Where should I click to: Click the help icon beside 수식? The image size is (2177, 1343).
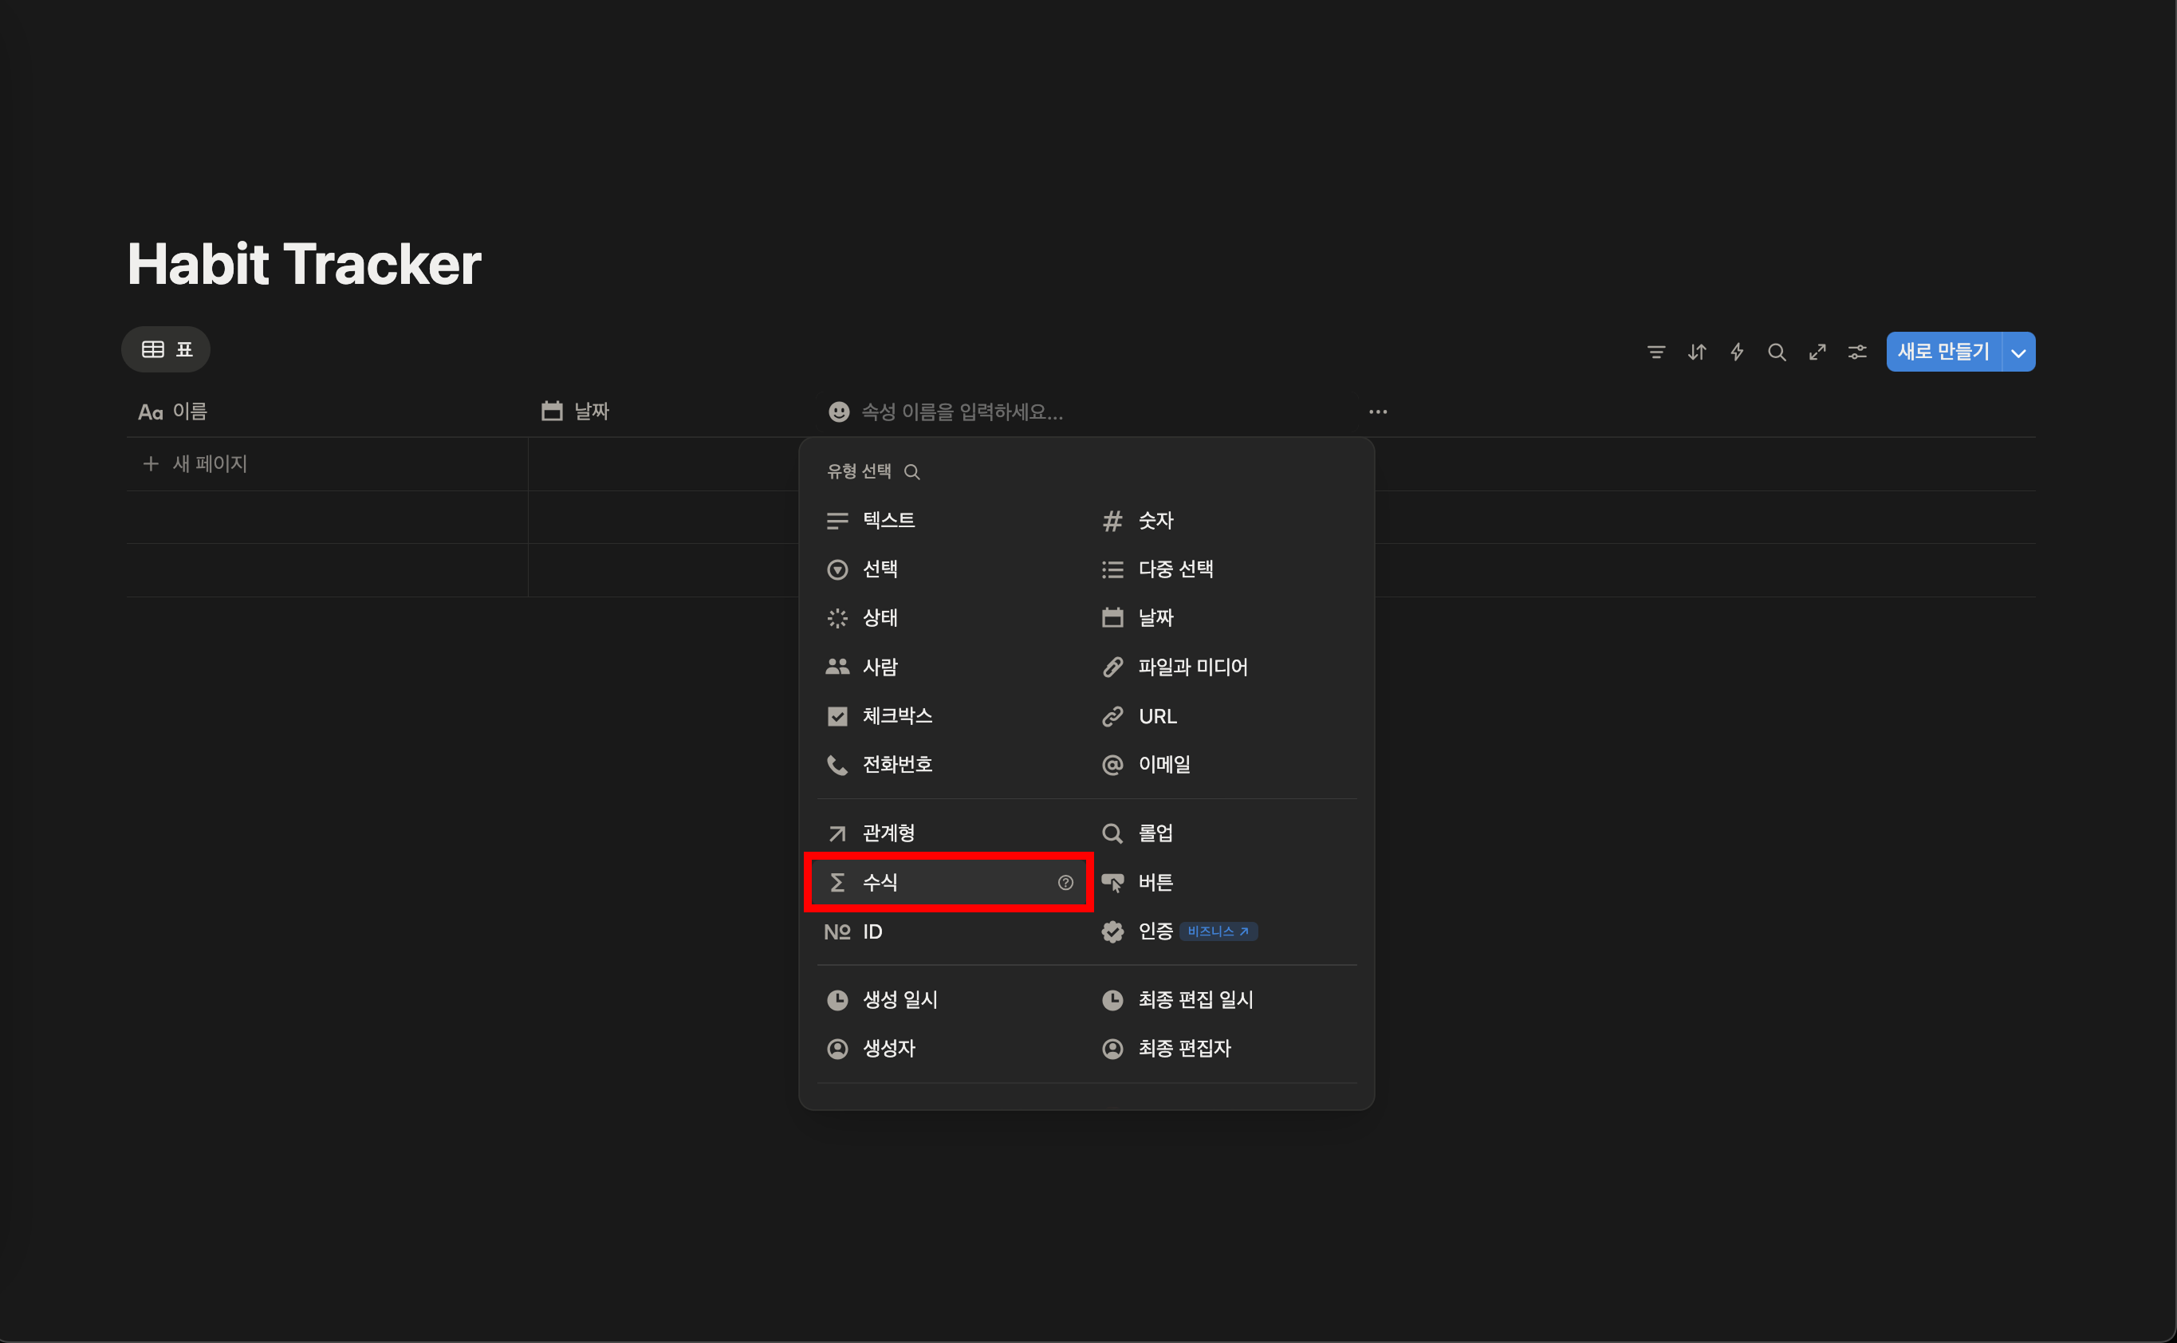click(1065, 883)
